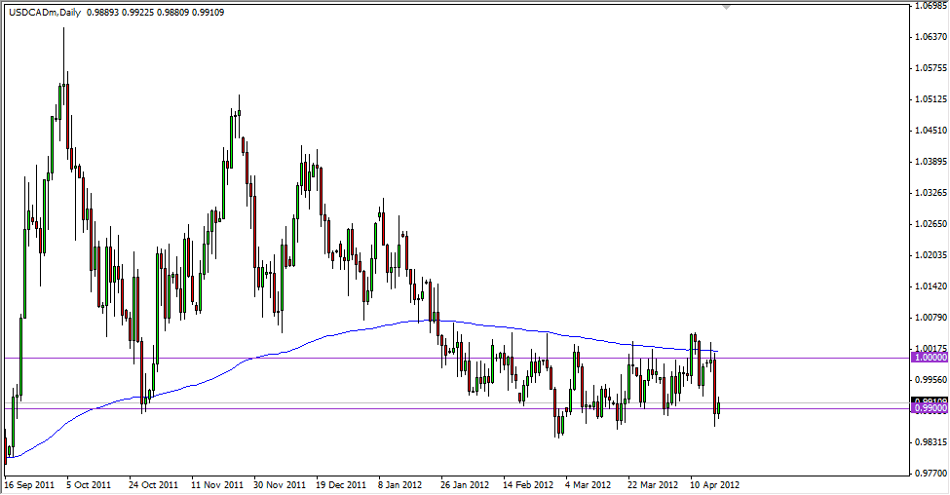Select the purple 1.0000 price tag

930,358
